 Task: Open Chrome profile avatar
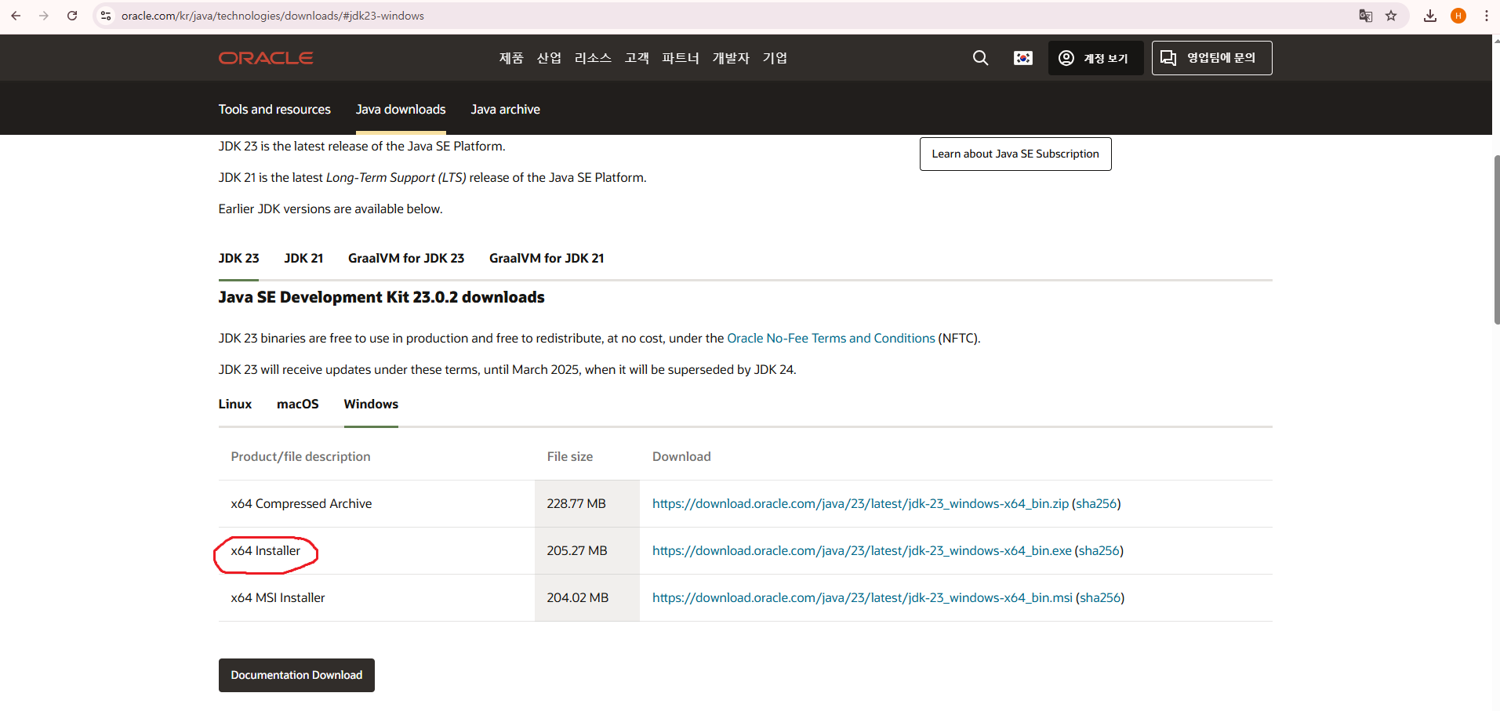pyautogui.click(x=1458, y=16)
